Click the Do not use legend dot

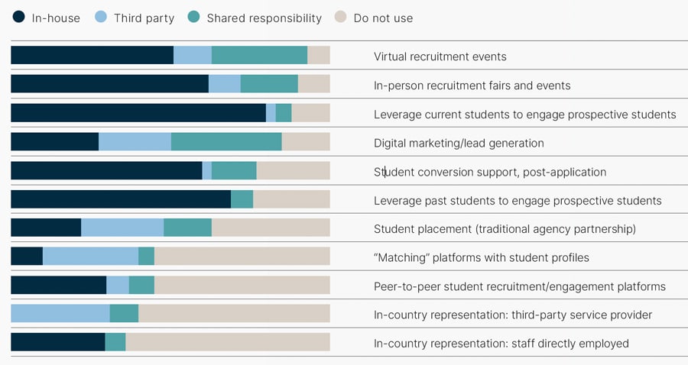click(340, 17)
